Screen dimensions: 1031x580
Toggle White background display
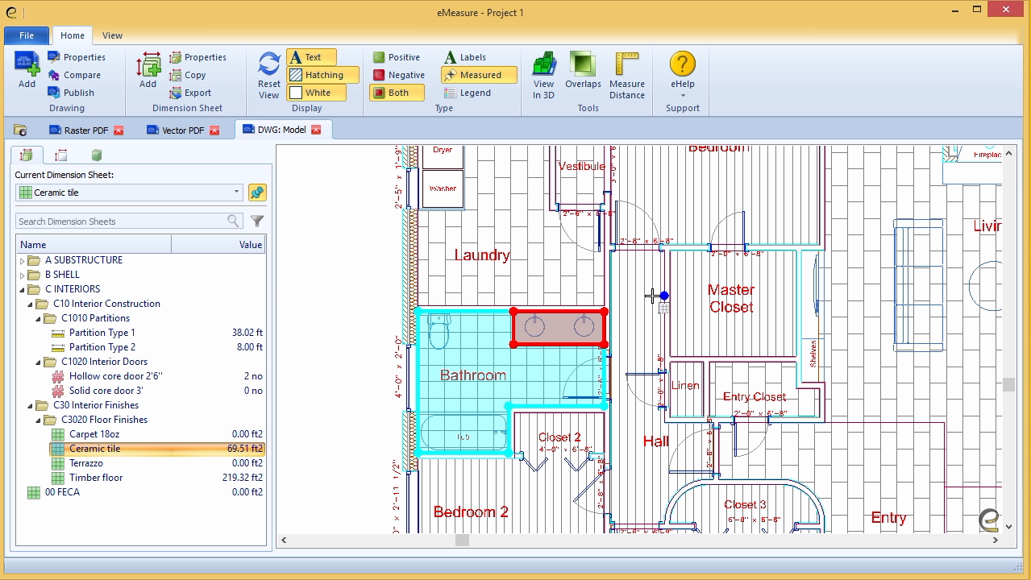click(316, 93)
